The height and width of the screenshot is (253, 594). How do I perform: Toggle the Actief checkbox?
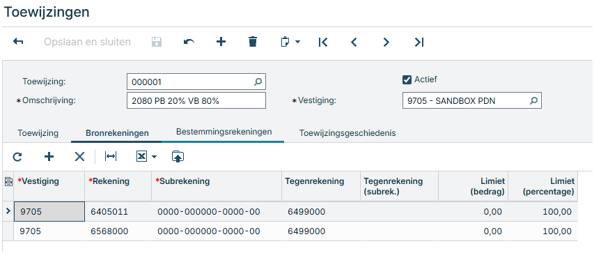(407, 79)
